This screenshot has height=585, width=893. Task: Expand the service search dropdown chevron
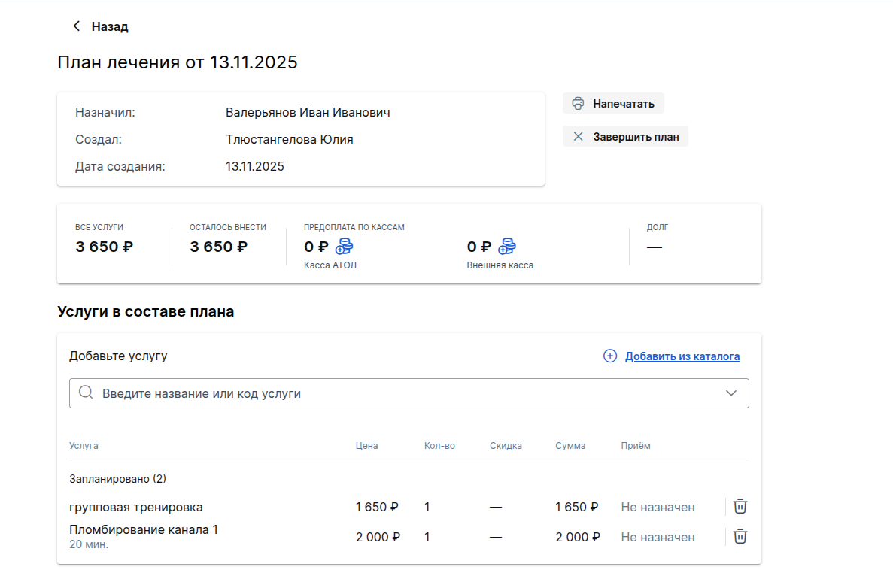click(x=731, y=393)
